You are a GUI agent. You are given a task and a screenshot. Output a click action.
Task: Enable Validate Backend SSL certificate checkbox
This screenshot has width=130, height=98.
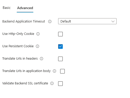pos(60,84)
